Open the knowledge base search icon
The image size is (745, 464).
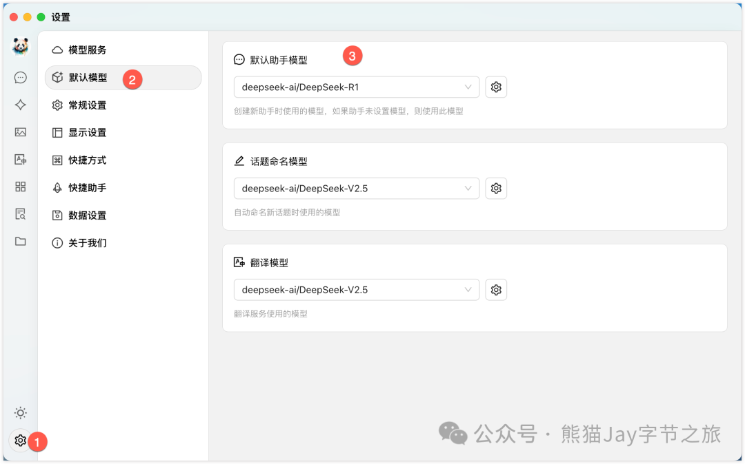21,214
